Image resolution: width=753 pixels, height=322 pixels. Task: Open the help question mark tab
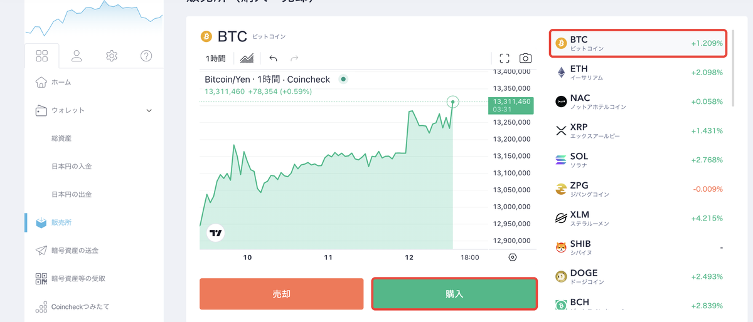click(146, 56)
